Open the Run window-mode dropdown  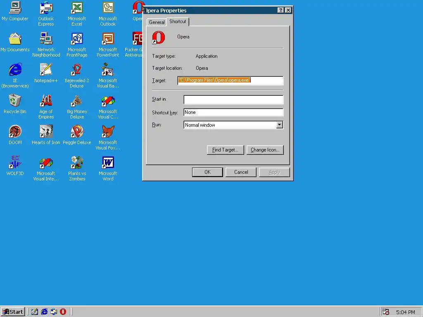[280, 125]
